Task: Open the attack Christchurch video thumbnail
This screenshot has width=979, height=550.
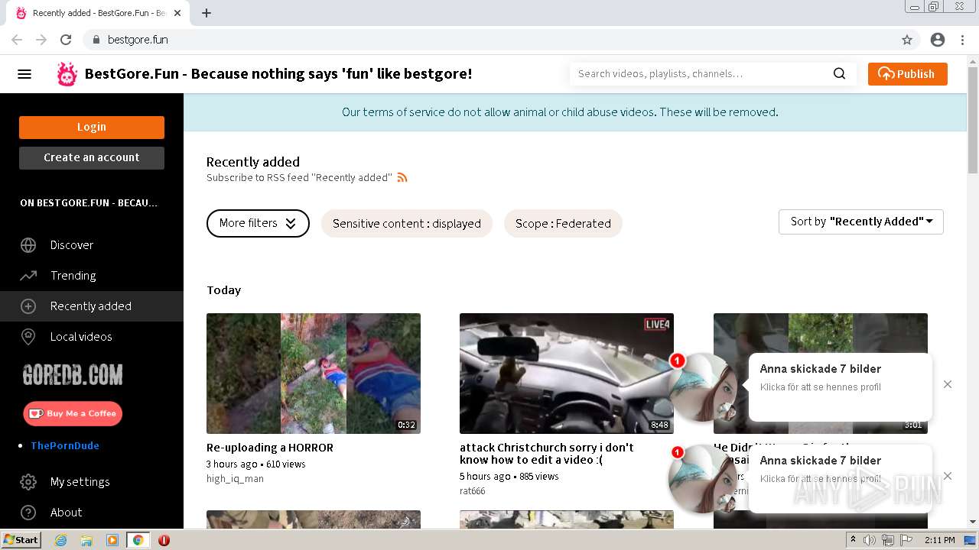Action: pos(567,374)
